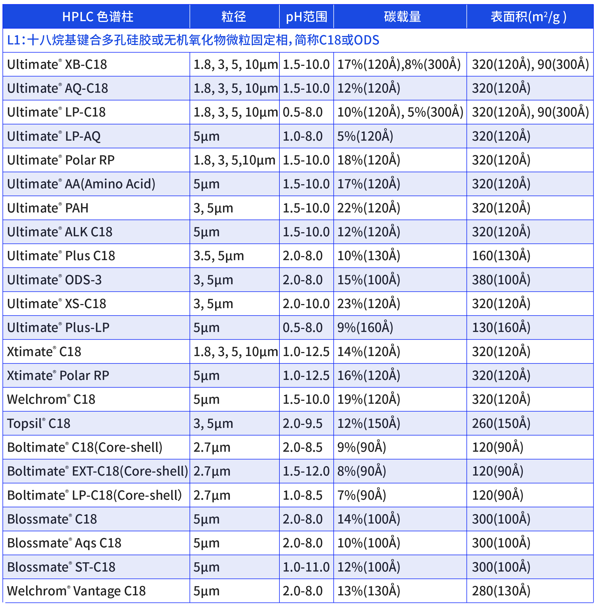
Task: Click the pH范围 column header
Action: point(307,17)
